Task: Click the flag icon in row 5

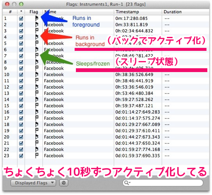Action: (37, 43)
